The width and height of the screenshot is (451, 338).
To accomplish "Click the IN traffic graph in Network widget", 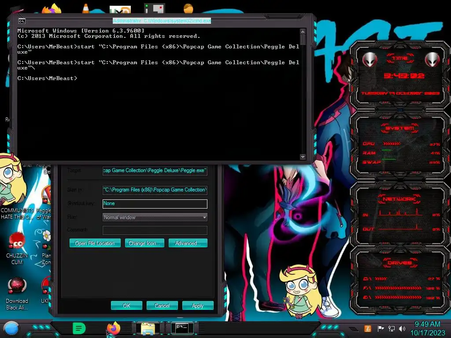I will click(x=400, y=213).
